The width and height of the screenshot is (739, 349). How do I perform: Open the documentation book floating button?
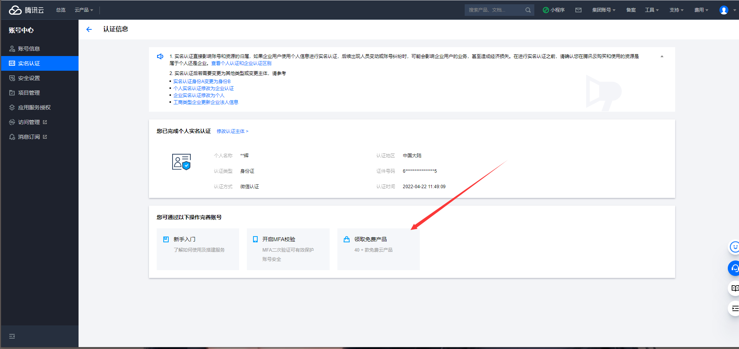point(734,288)
